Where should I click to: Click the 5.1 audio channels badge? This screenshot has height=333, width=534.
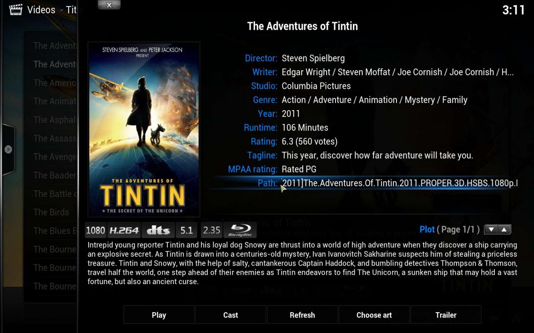click(x=186, y=230)
